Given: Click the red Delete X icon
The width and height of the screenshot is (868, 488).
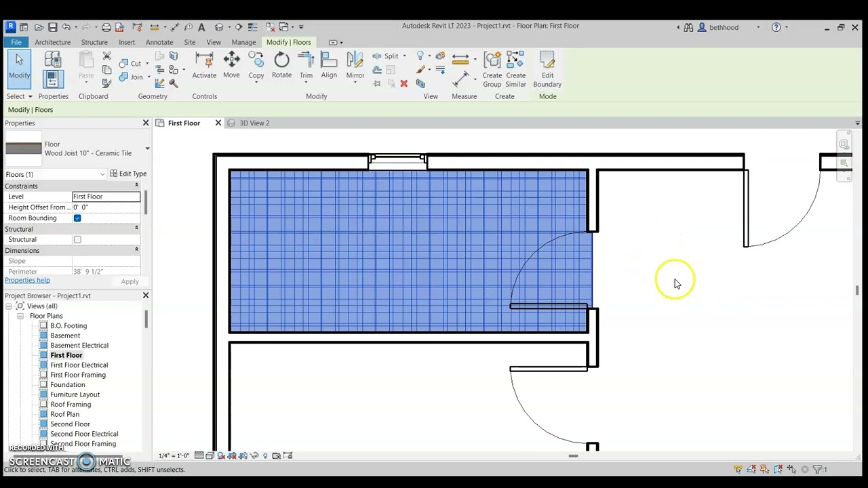Looking at the screenshot, I should [x=403, y=83].
